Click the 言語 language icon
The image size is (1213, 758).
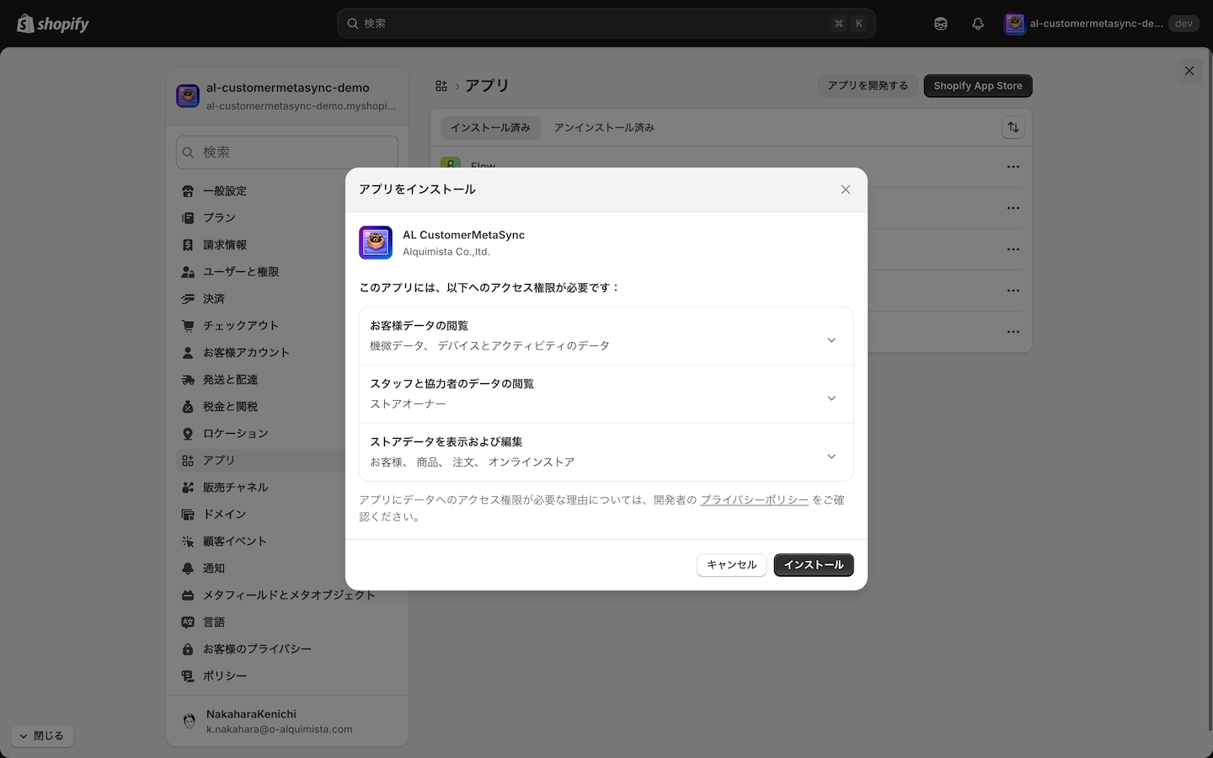pyautogui.click(x=188, y=622)
